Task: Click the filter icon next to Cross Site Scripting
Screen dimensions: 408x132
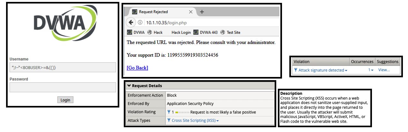Action: 169,121
